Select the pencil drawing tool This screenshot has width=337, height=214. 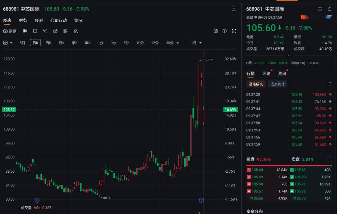75,31
